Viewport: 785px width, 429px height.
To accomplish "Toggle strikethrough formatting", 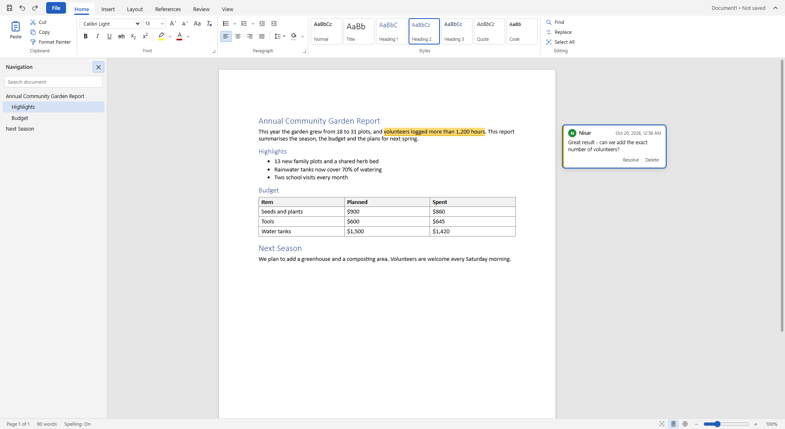I will [x=122, y=36].
